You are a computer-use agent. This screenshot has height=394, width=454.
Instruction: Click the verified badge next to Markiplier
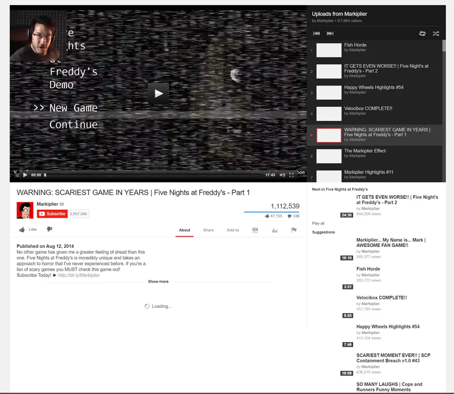(62, 204)
